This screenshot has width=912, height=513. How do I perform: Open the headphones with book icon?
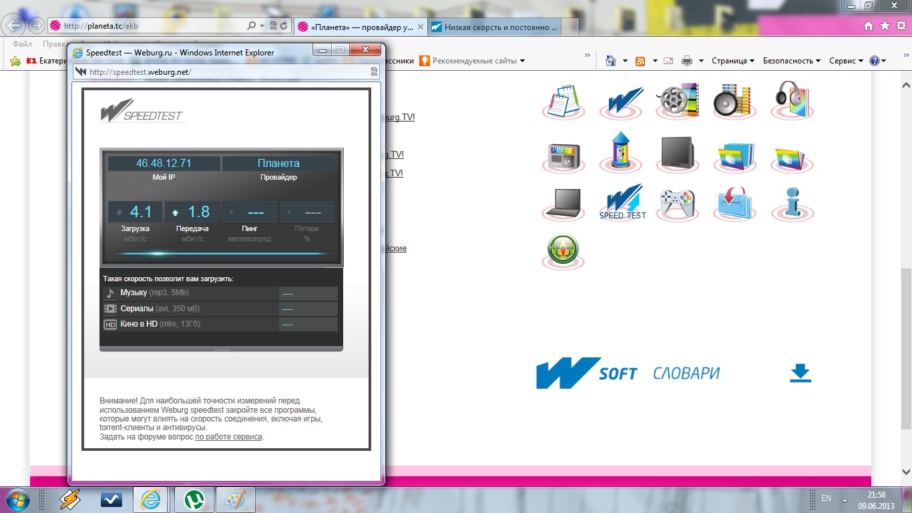[792, 101]
